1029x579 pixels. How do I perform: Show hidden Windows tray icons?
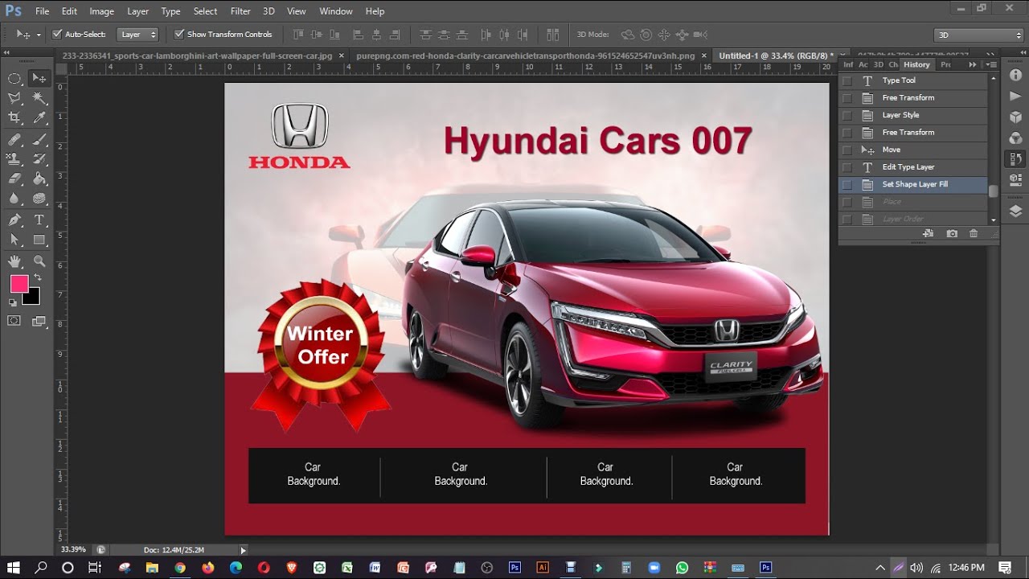point(880,568)
